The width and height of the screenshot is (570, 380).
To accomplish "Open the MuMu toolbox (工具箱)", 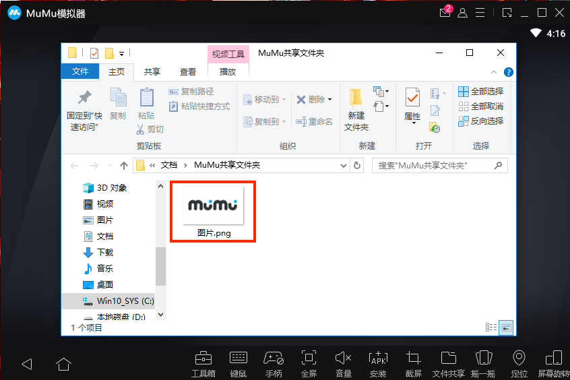I will click(203, 365).
